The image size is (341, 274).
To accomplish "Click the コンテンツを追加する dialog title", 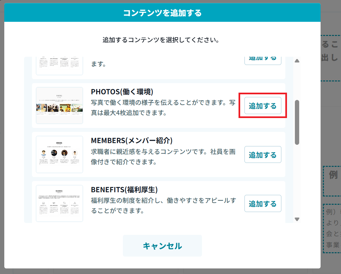I will tap(162, 13).
